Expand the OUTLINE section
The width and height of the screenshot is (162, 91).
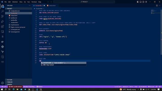[18, 80]
